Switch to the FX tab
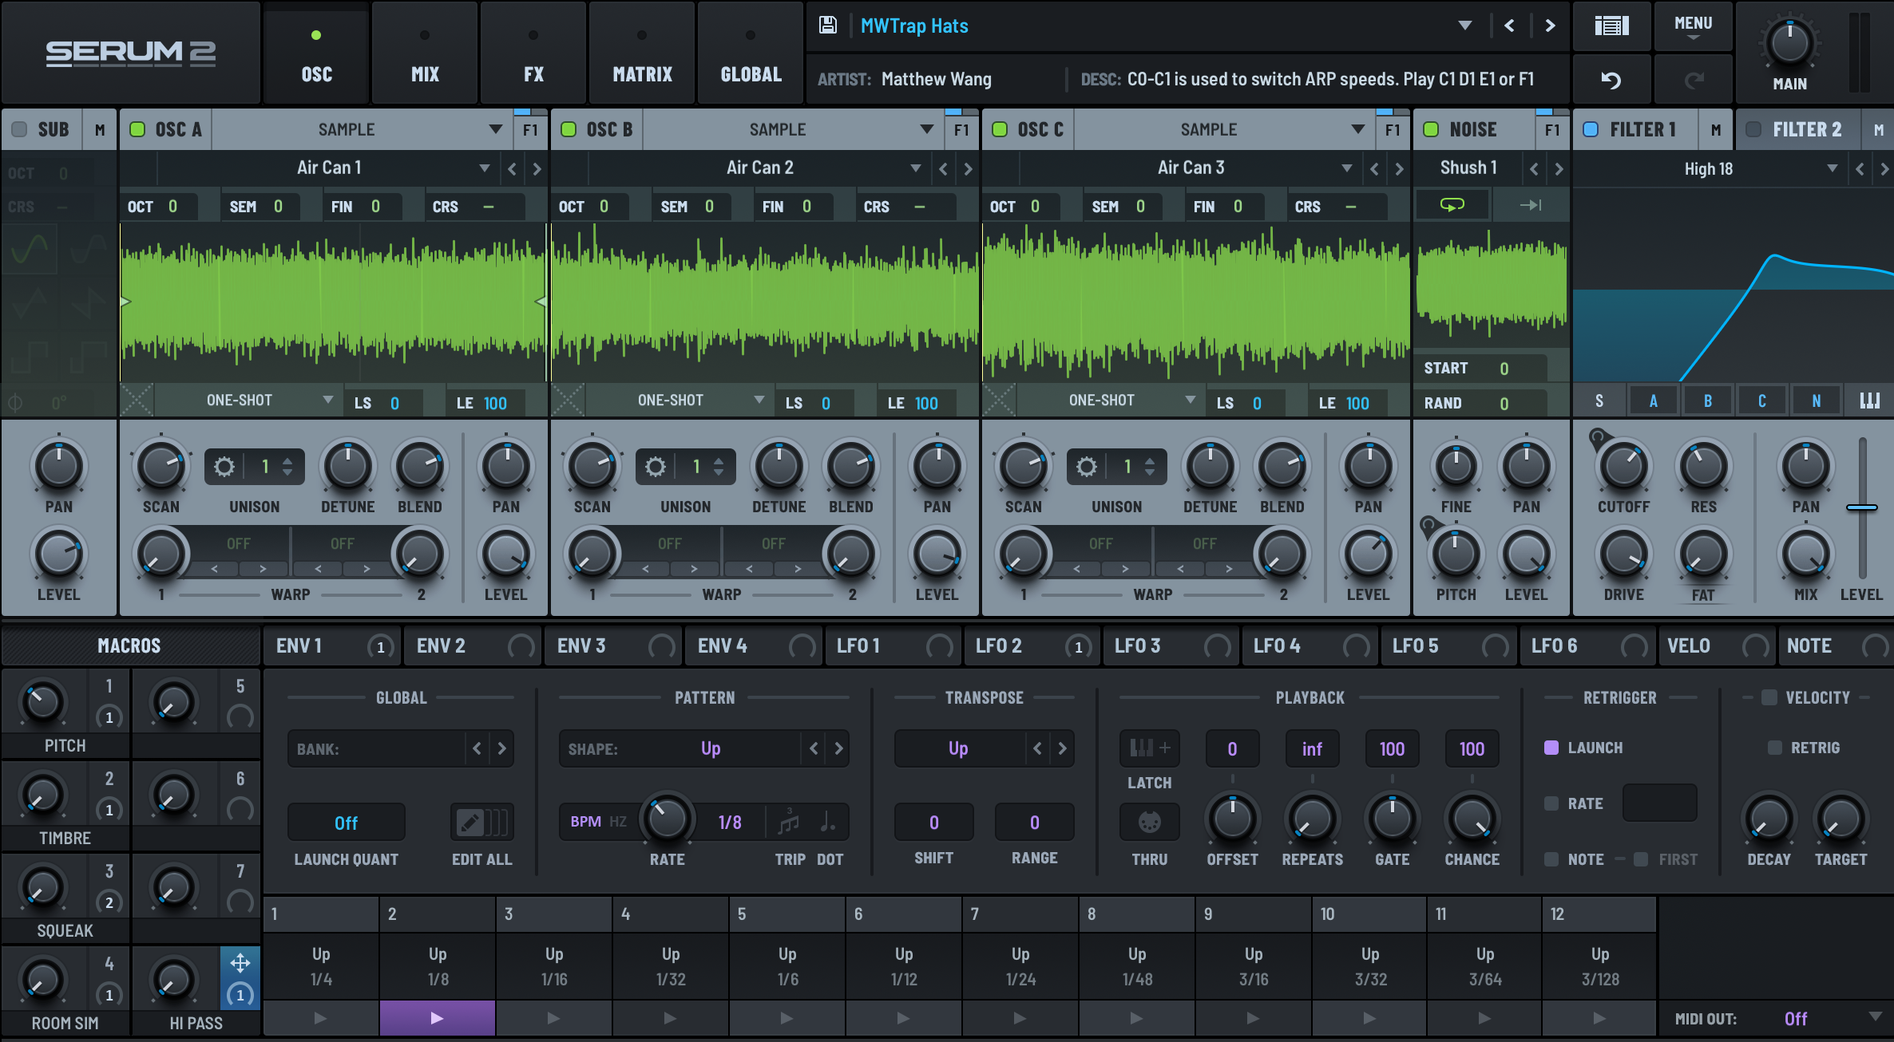The height and width of the screenshot is (1042, 1894). click(533, 53)
